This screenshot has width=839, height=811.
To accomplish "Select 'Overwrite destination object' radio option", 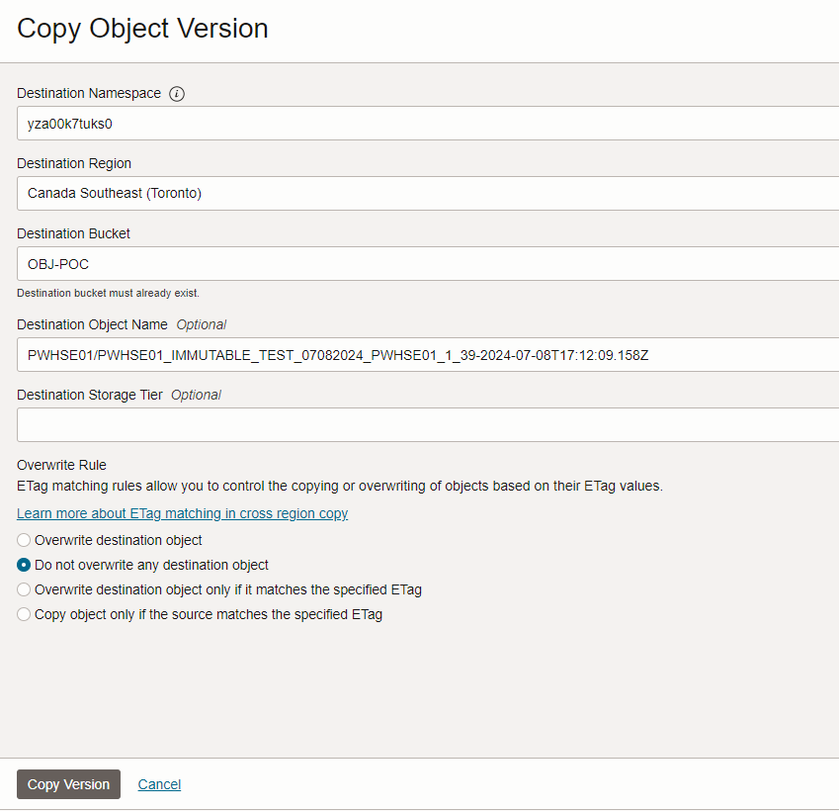I will [24, 540].
